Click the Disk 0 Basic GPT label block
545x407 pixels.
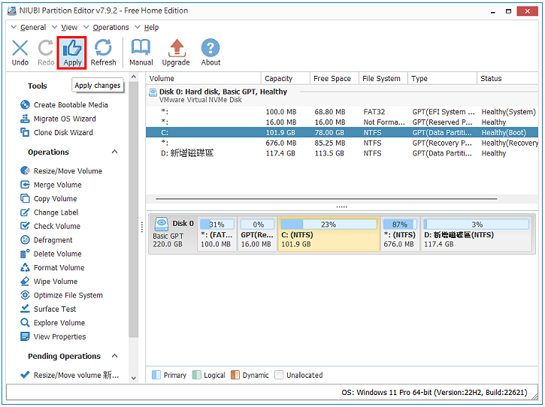[173, 234]
